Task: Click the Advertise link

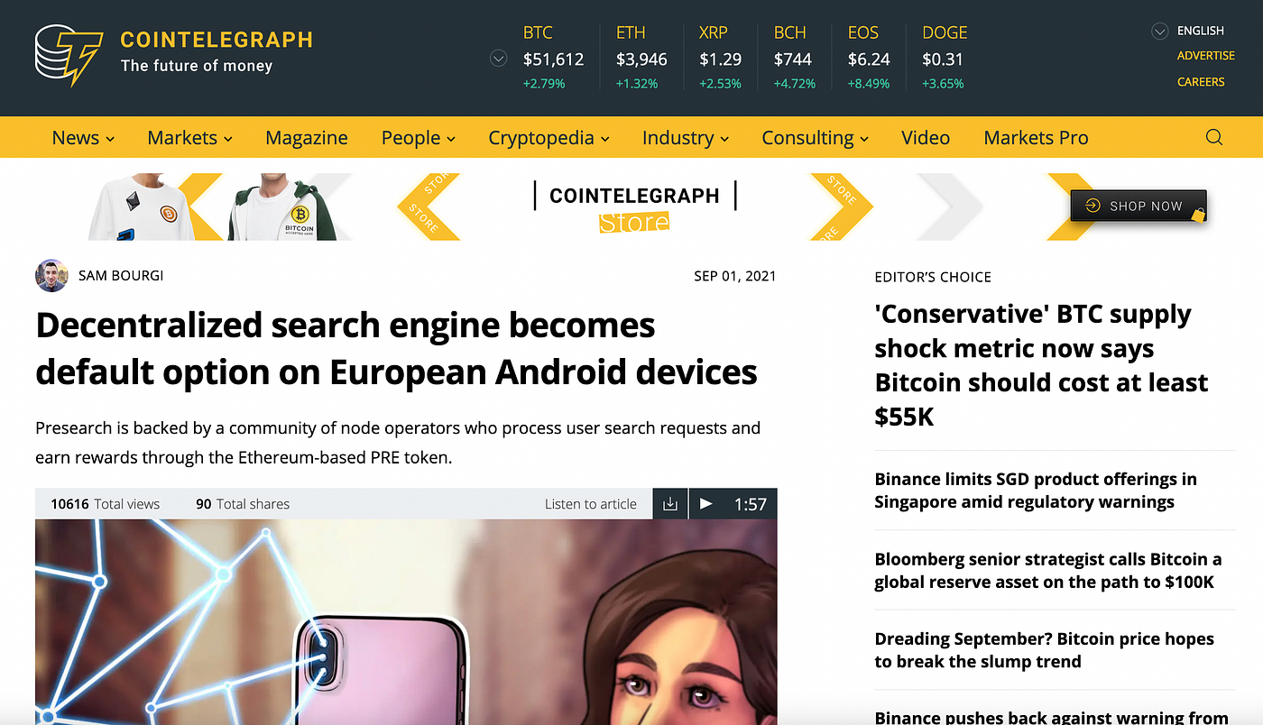Action: 1206,56
